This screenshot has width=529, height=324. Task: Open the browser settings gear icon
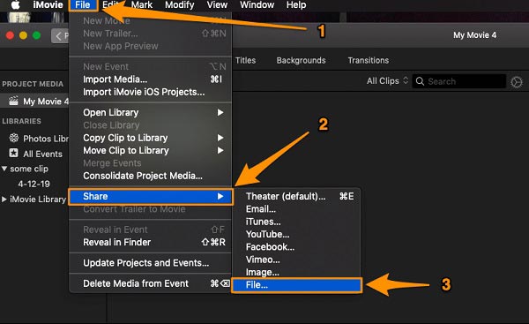click(x=516, y=82)
